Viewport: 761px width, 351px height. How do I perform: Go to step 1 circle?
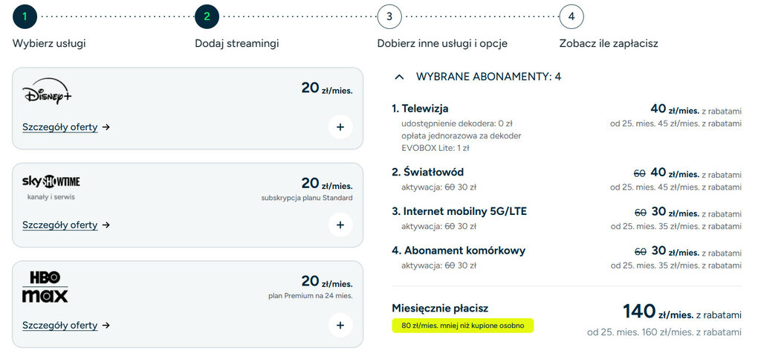[25, 16]
